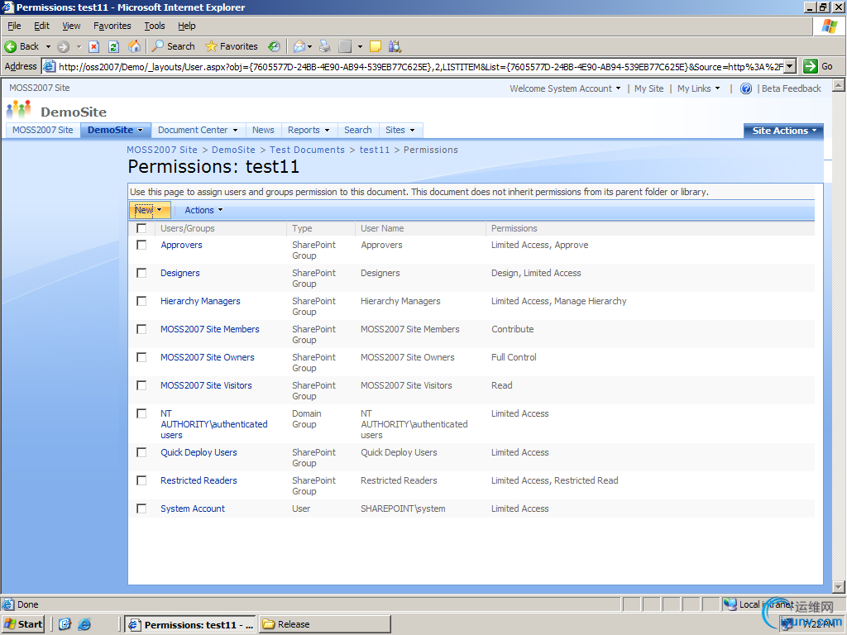The height and width of the screenshot is (635, 847).
Task: Open Welcome System Account dropdown
Action: [x=565, y=88]
